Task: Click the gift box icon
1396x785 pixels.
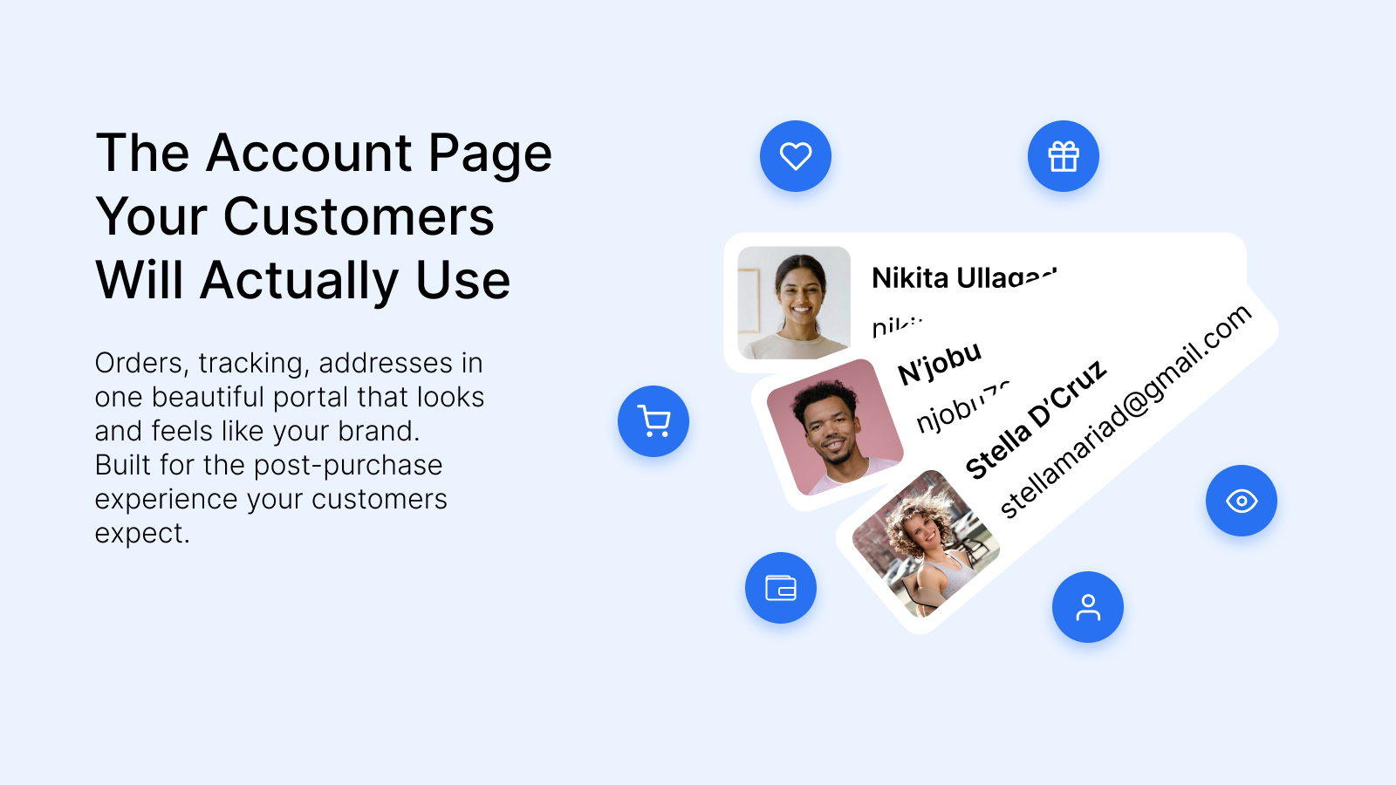Action: point(1064,156)
